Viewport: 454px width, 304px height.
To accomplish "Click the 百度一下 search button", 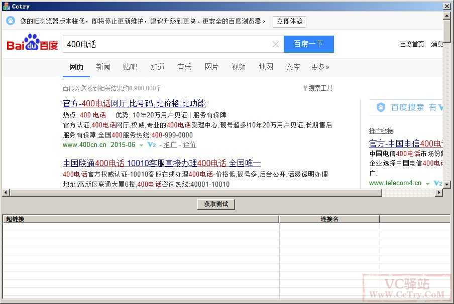I will [x=309, y=44].
